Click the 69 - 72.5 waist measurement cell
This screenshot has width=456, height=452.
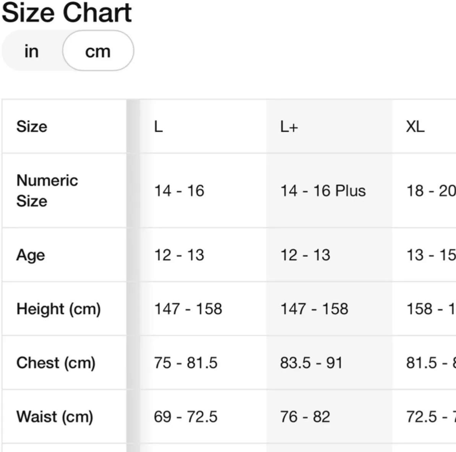pos(185,416)
